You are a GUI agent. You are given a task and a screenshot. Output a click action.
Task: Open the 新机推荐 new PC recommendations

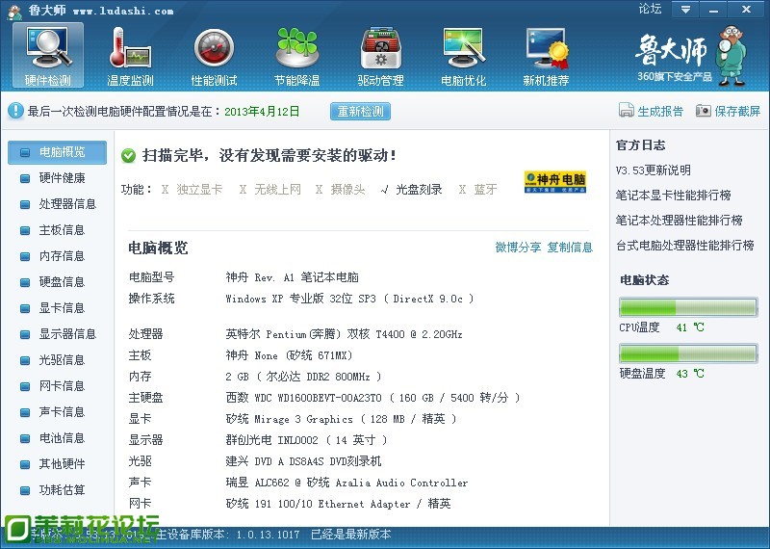546,56
